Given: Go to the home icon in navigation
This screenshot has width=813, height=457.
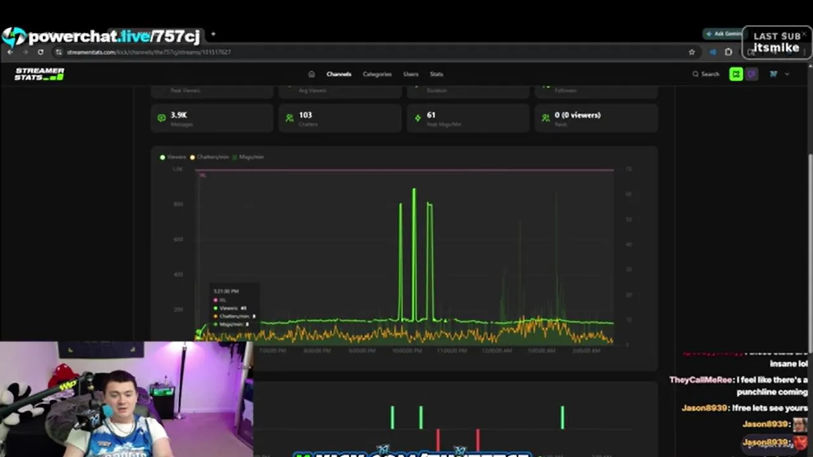Looking at the screenshot, I should coord(311,74).
